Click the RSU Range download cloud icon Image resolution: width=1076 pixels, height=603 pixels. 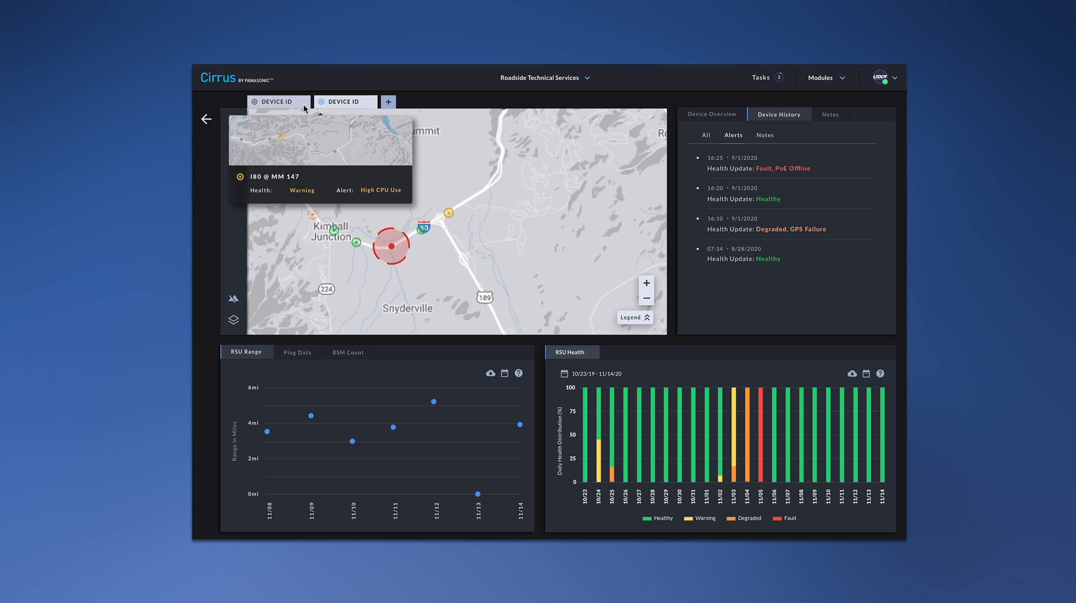tap(490, 373)
